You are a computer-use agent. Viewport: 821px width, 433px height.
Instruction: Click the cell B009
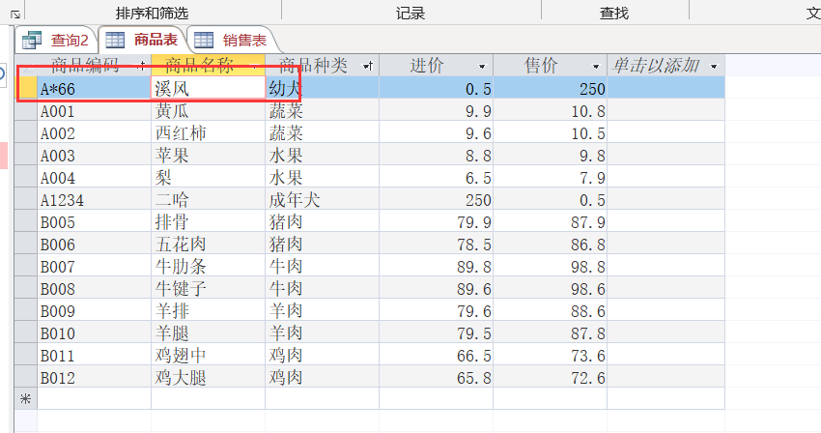click(95, 311)
